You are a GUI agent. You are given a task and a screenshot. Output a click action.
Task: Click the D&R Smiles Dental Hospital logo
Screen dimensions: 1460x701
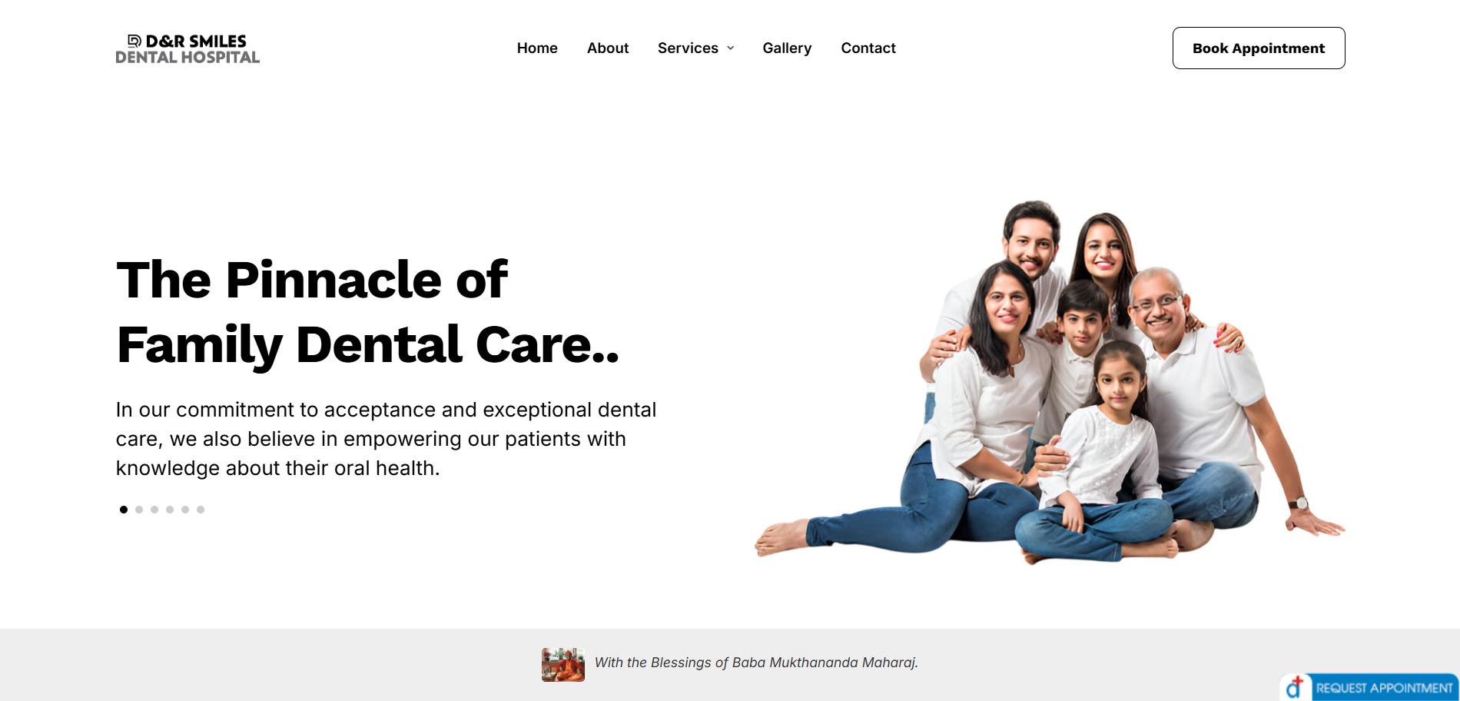pos(187,48)
